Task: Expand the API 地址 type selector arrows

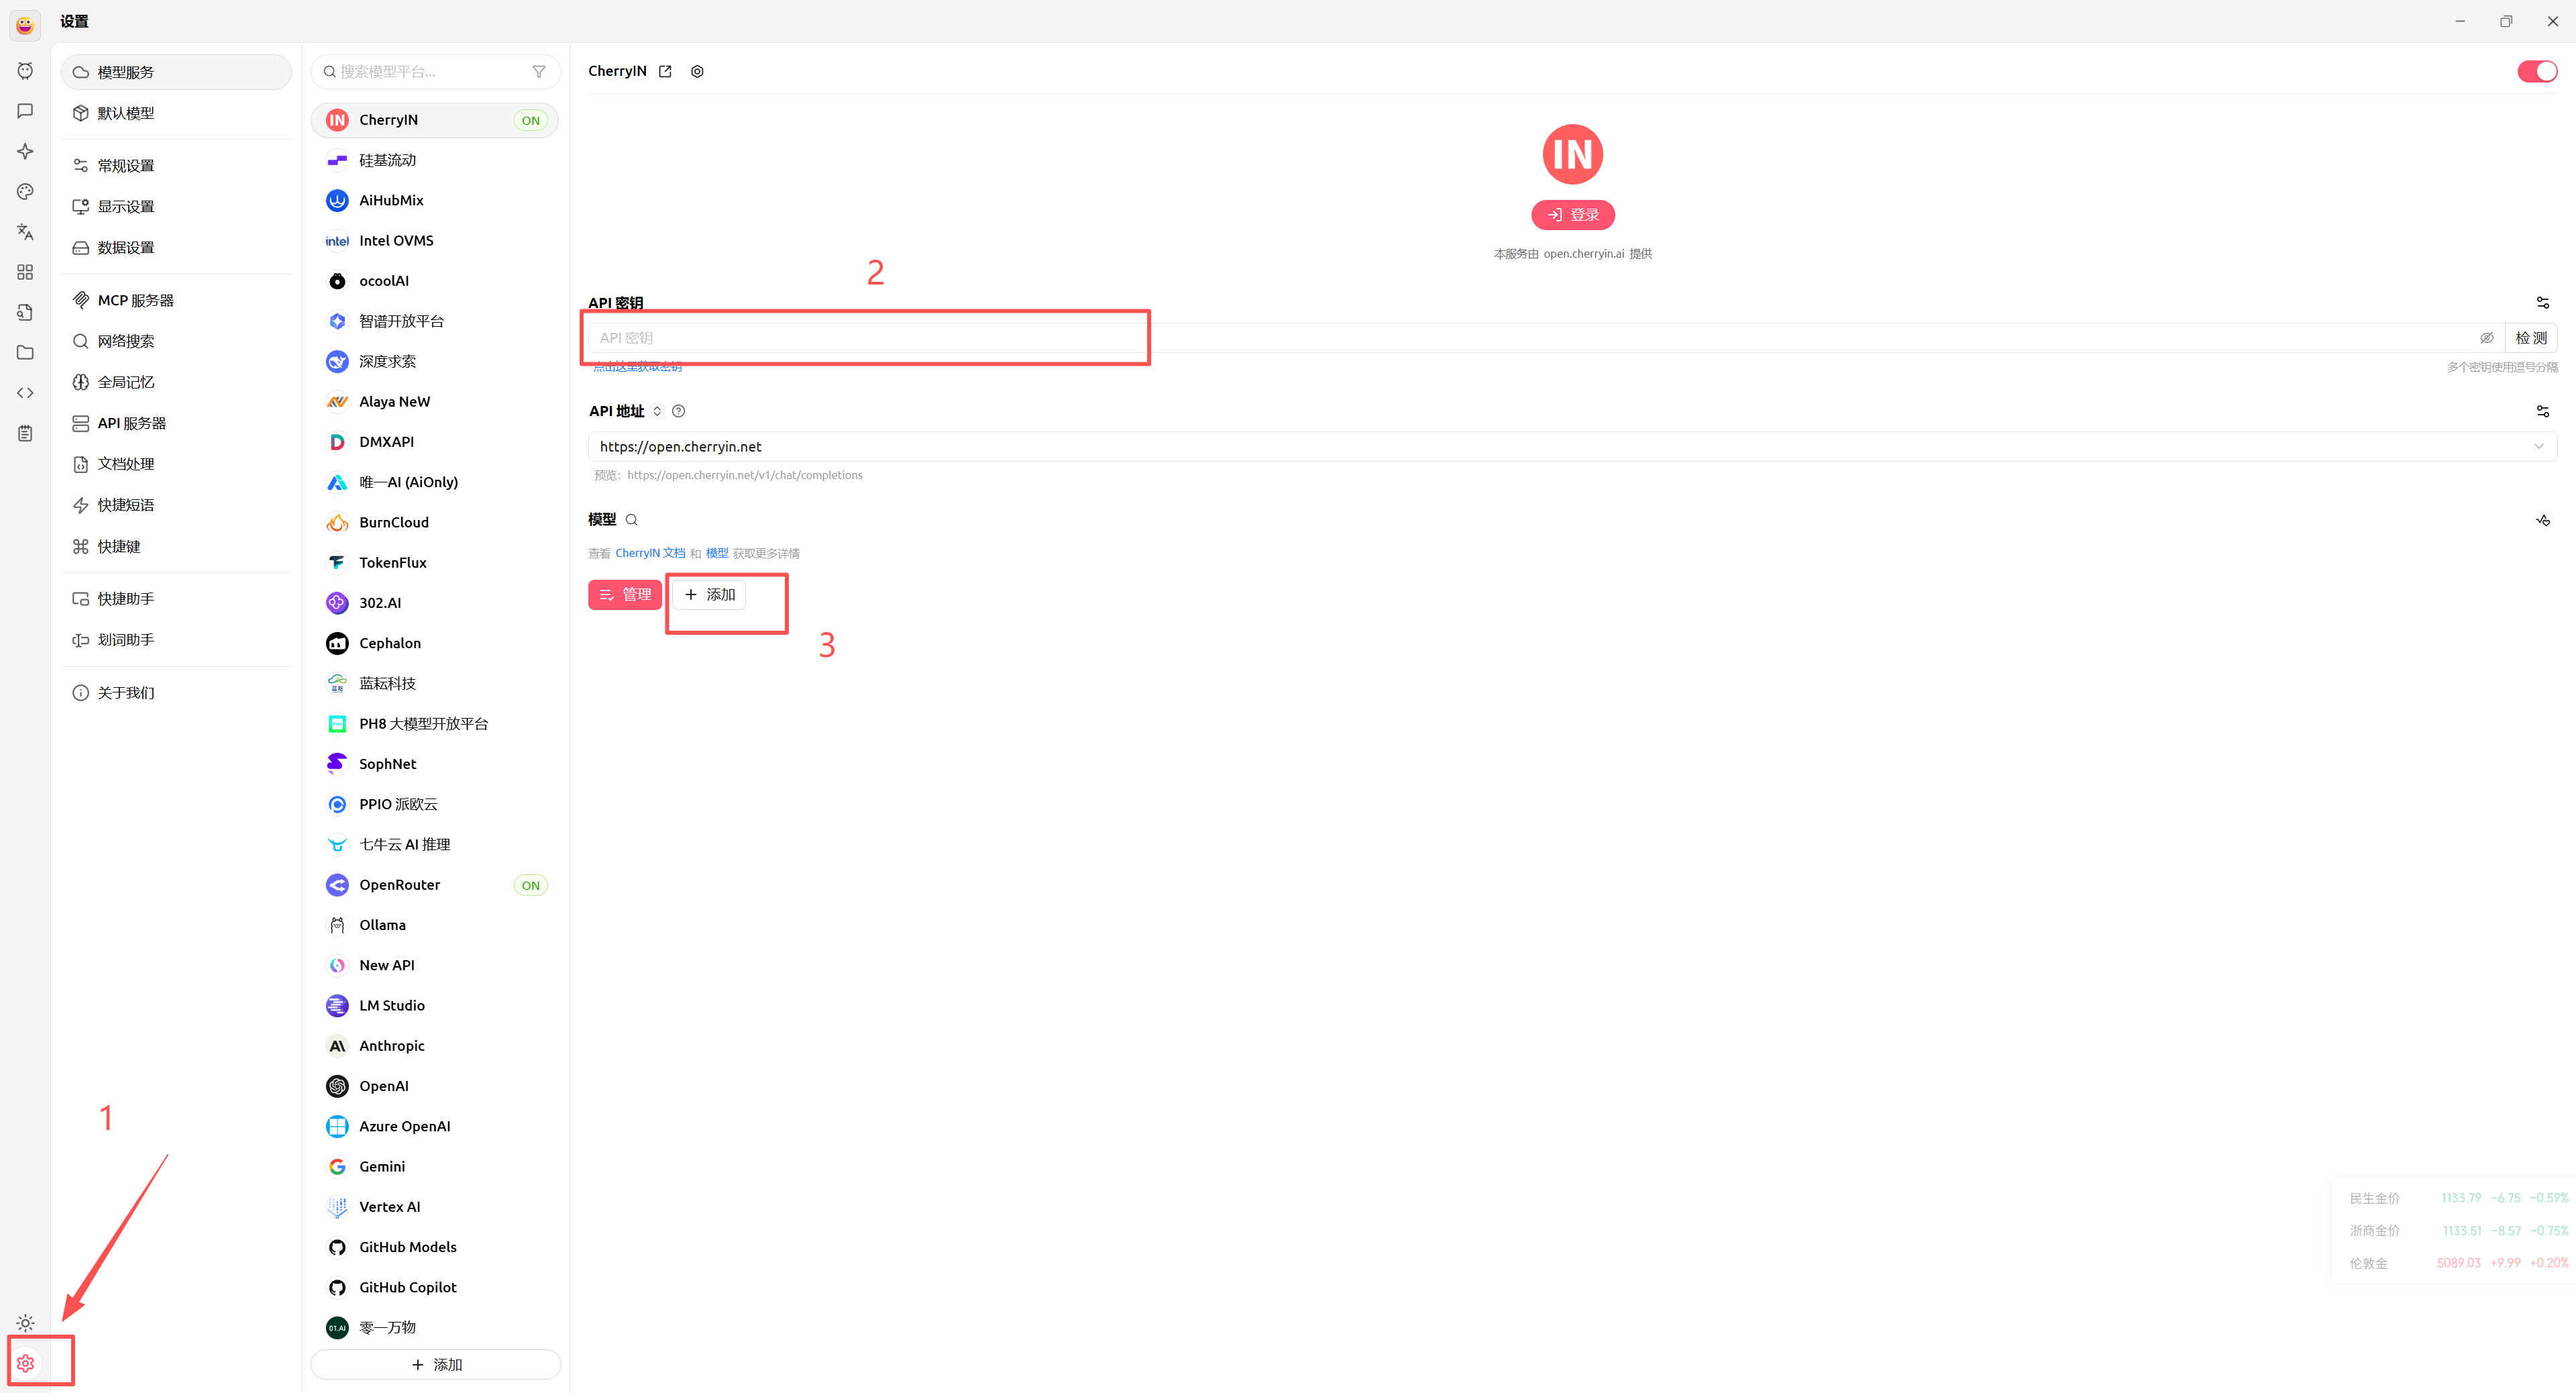Action: (x=657, y=411)
